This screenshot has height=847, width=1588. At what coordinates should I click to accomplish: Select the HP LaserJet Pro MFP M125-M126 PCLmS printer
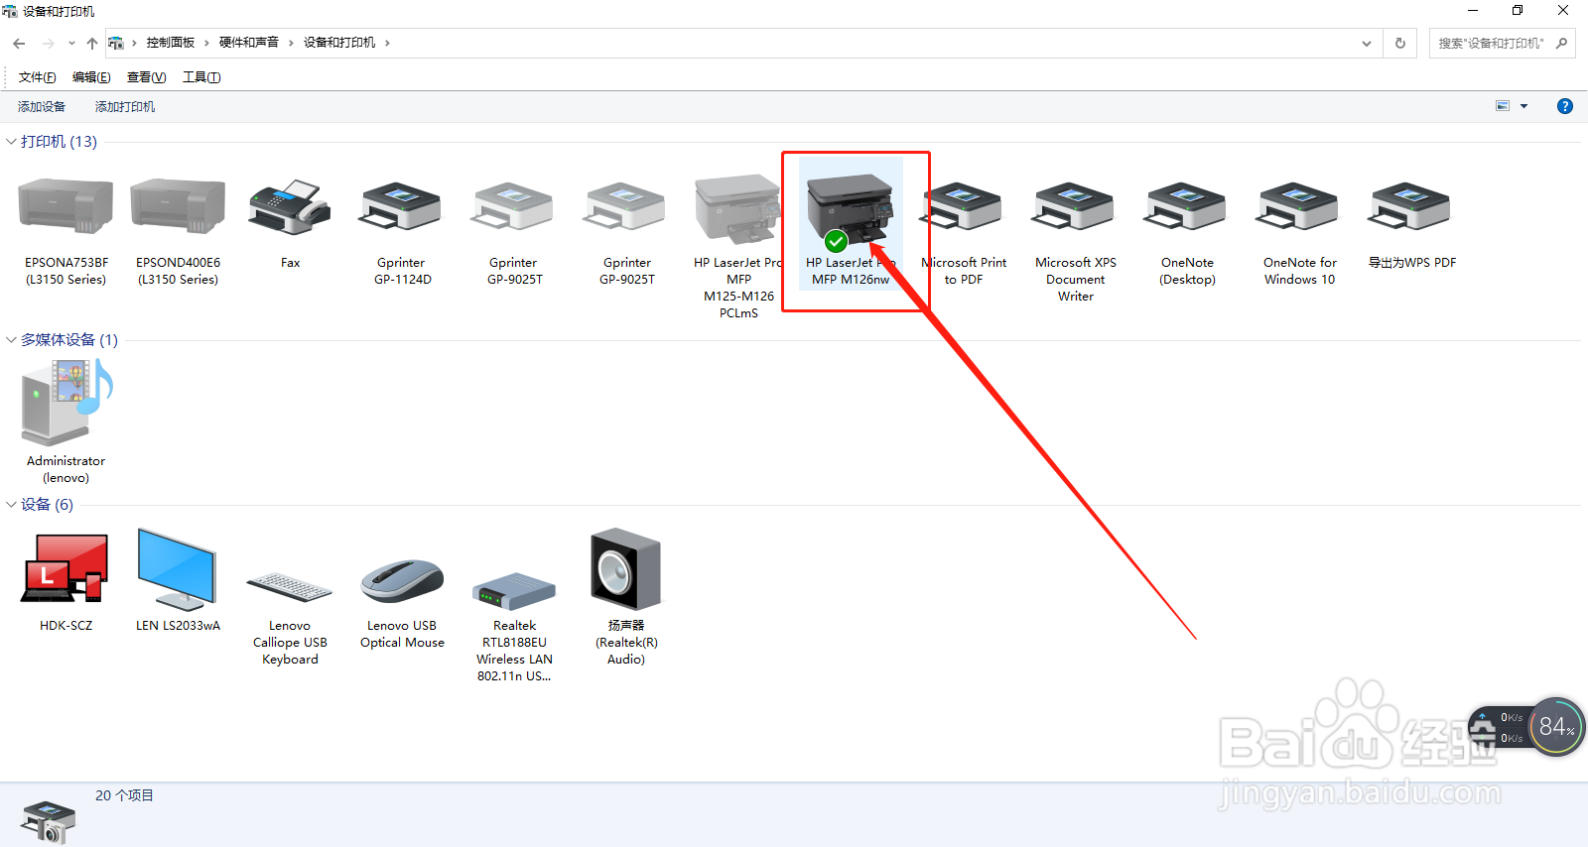(738, 247)
